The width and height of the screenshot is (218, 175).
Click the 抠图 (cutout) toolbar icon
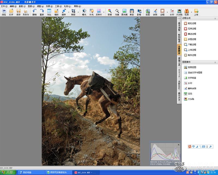click(x=148, y=12)
